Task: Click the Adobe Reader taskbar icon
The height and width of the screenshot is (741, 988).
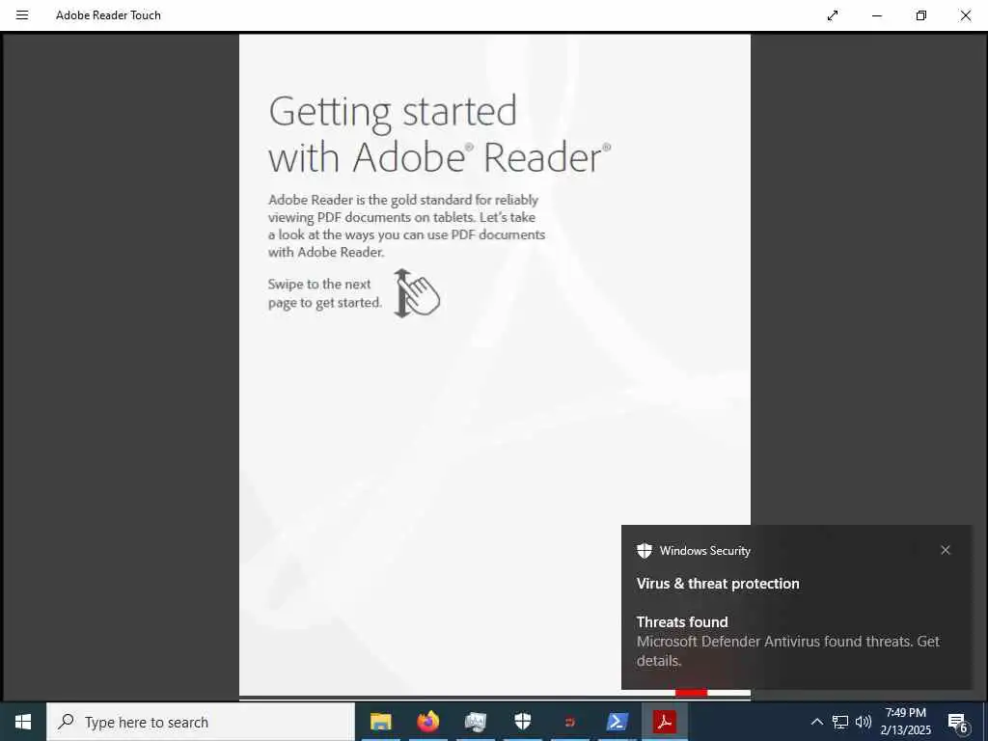Action: tap(664, 722)
